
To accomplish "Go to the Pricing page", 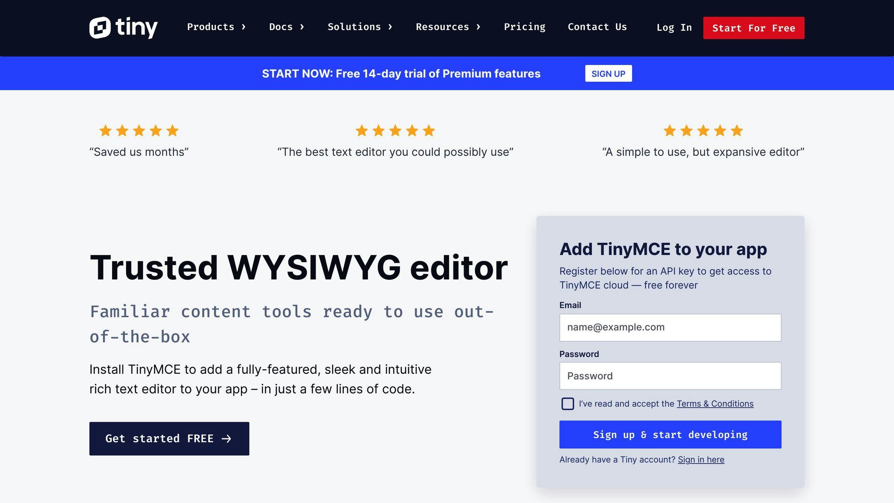I will coord(525,27).
